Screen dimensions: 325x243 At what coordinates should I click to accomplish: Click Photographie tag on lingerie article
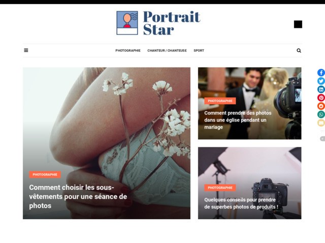(45, 175)
